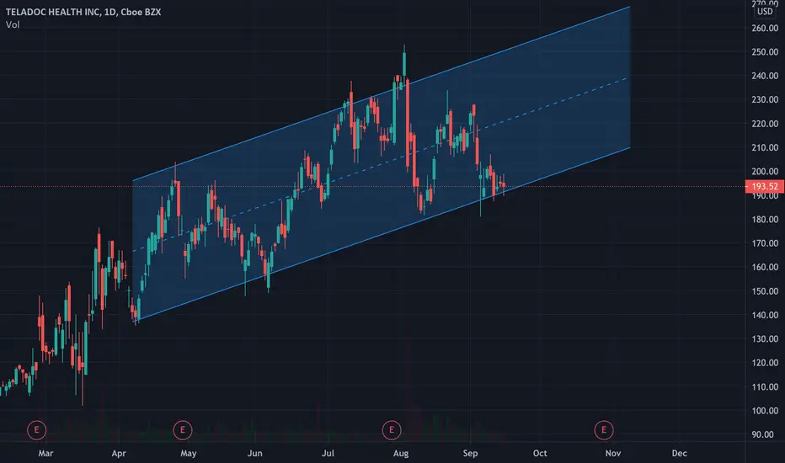Click the Nov label on time axis

(613, 453)
